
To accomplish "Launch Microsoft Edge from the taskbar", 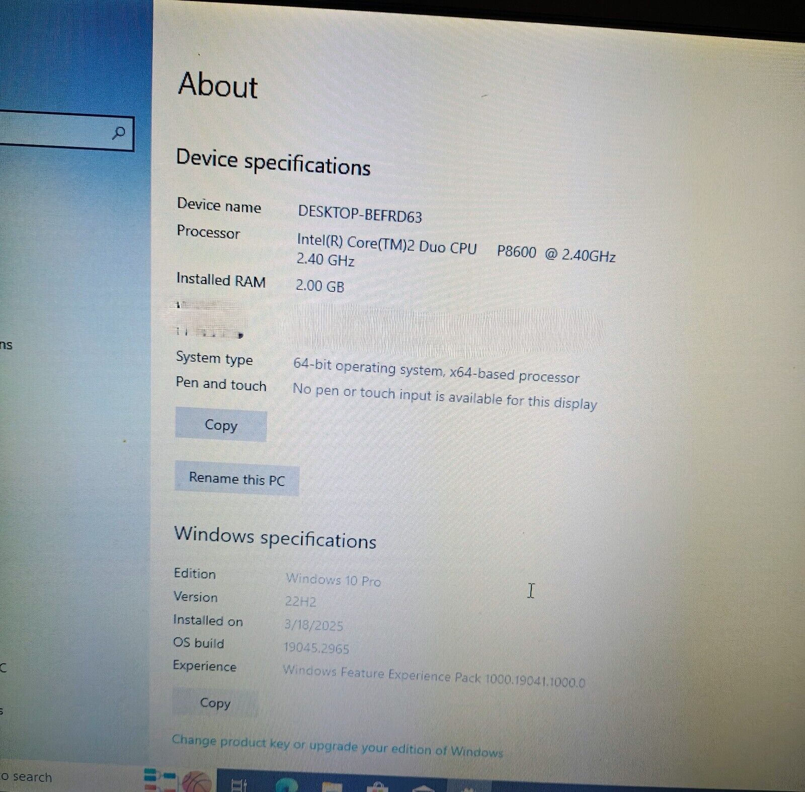I will [286, 785].
